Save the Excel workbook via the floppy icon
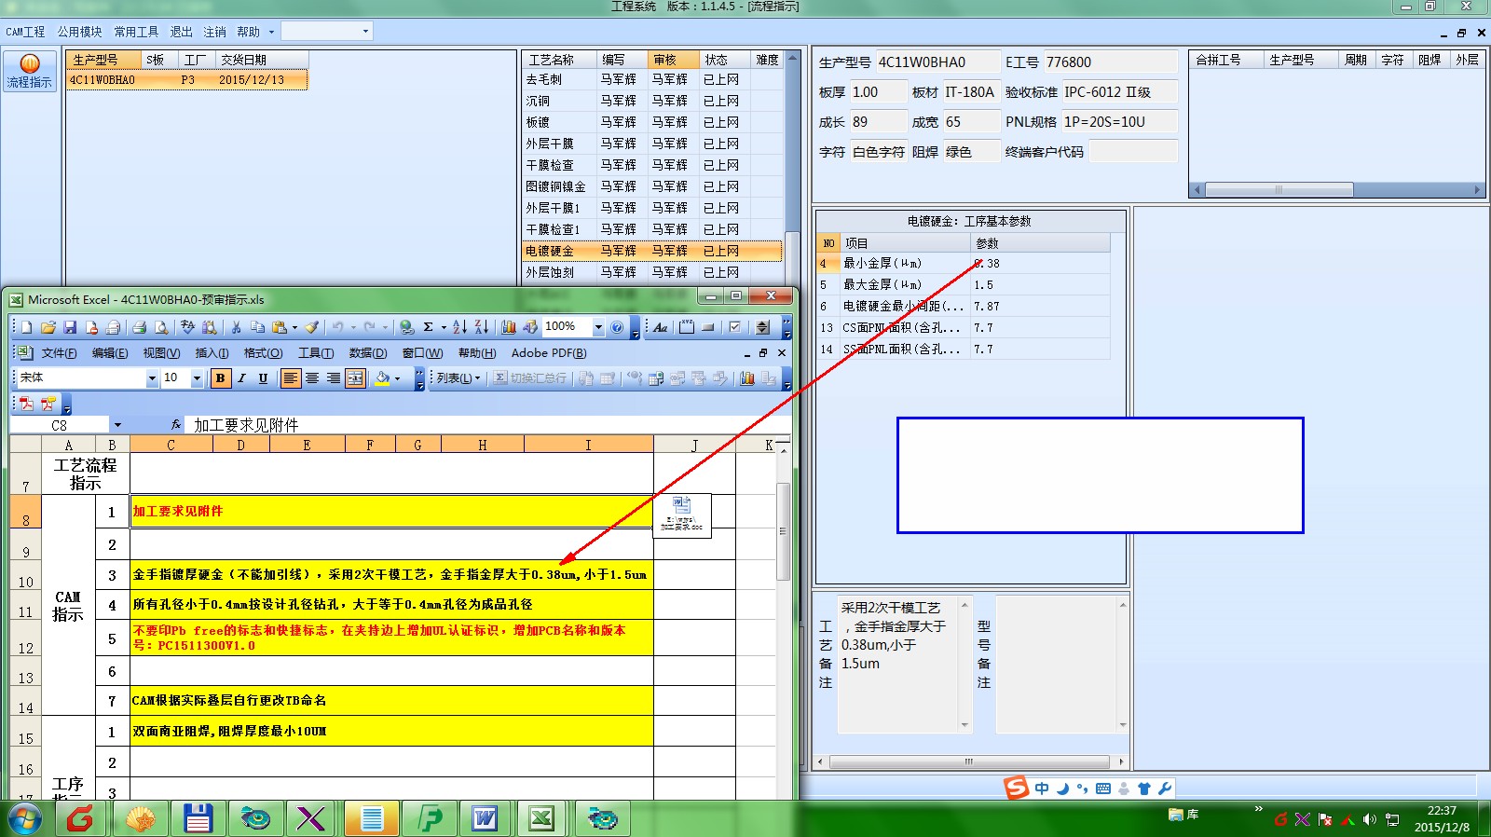1491x837 pixels. coord(70,327)
